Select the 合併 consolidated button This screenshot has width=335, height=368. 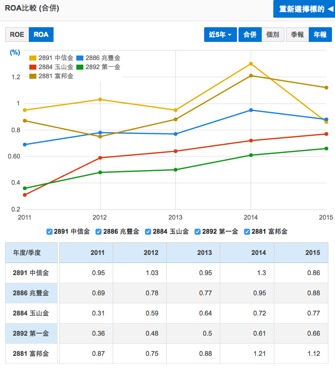coord(250,35)
